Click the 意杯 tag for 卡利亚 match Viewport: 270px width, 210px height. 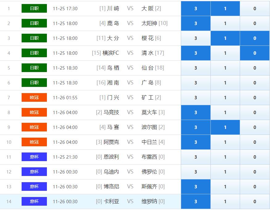(34, 201)
